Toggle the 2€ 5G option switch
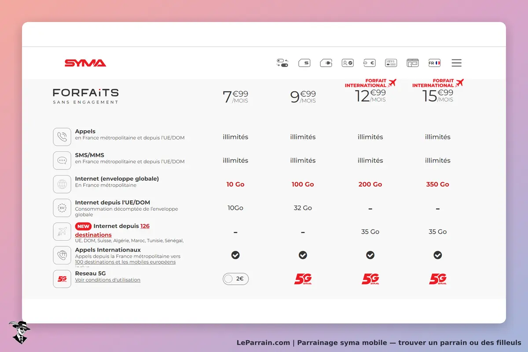Screen dimensions: 528x352 pos(235,279)
